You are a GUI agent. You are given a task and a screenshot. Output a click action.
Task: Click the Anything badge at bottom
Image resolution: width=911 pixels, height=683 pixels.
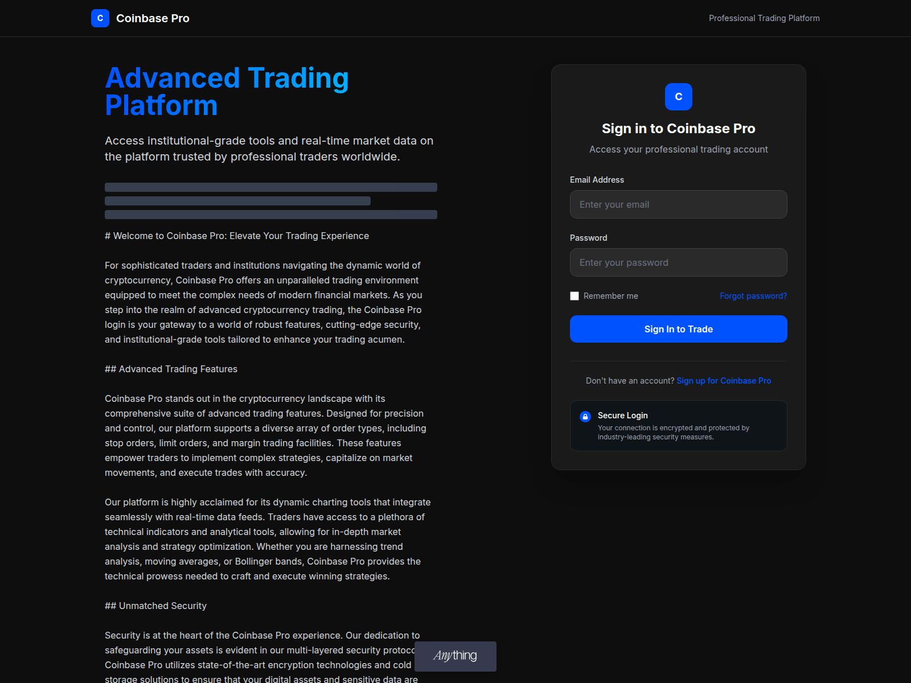click(455, 656)
